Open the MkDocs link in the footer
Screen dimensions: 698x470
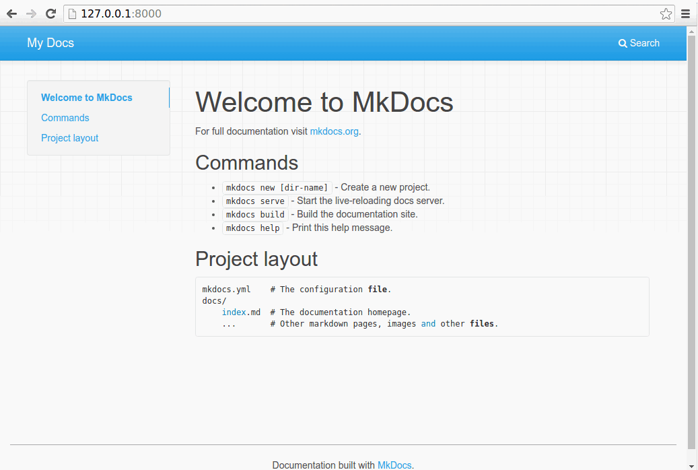click(x=394, y=465)
